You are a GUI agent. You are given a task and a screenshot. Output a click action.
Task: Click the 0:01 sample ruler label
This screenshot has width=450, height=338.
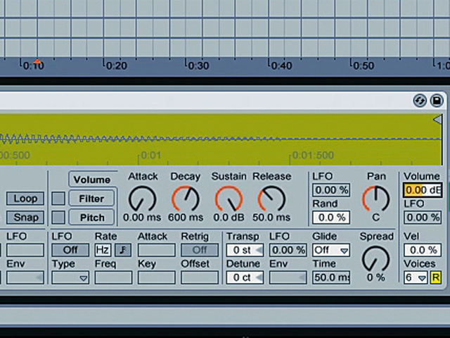click(151, 156)
